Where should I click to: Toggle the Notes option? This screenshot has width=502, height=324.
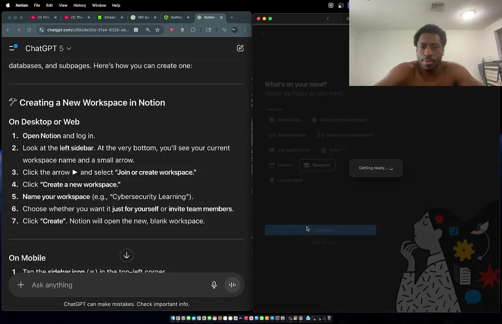pyautogui.click(x=331, y=150)
